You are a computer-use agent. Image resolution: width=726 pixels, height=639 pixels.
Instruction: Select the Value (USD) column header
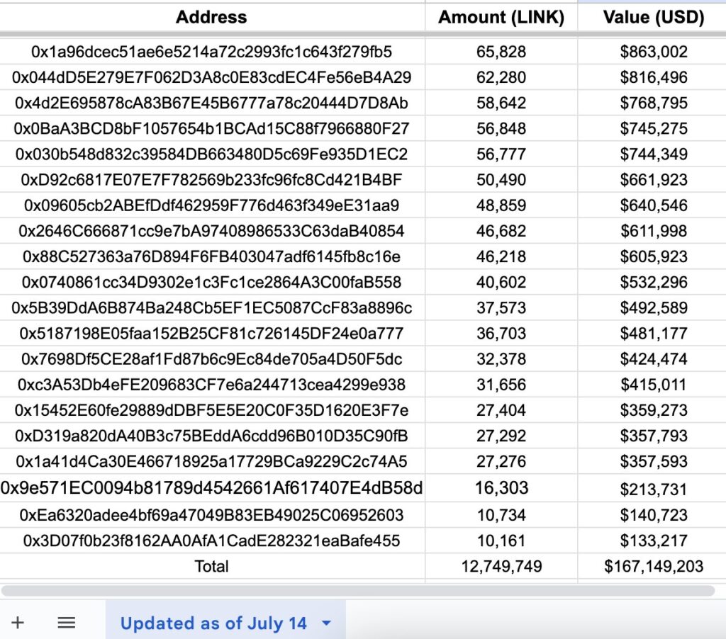coord(653,18)
